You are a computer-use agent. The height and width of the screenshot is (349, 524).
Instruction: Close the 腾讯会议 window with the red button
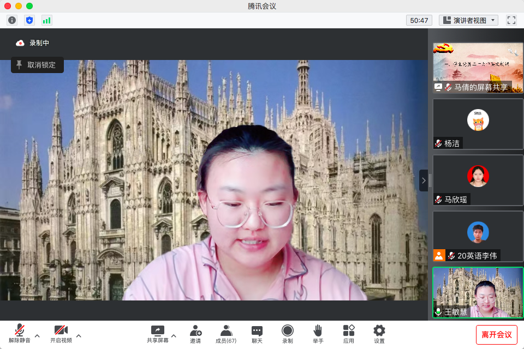(8, 6)
